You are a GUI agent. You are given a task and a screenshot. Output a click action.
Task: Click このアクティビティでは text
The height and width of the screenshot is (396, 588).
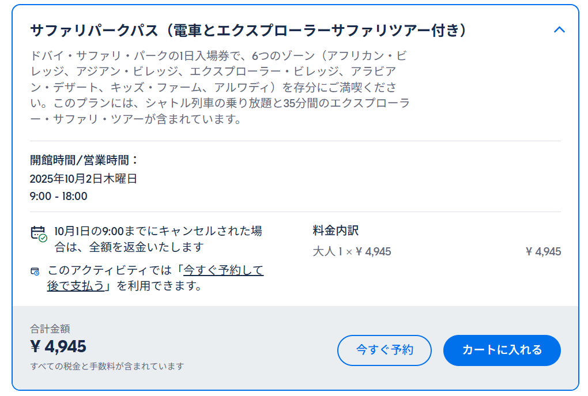point(110,270)
